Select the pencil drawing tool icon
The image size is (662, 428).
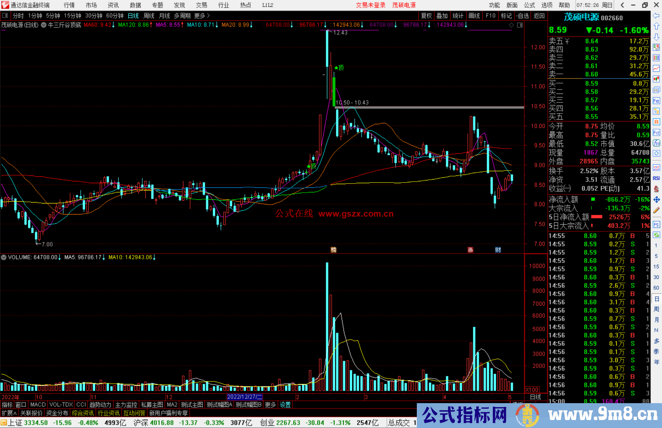pos(656,210)
